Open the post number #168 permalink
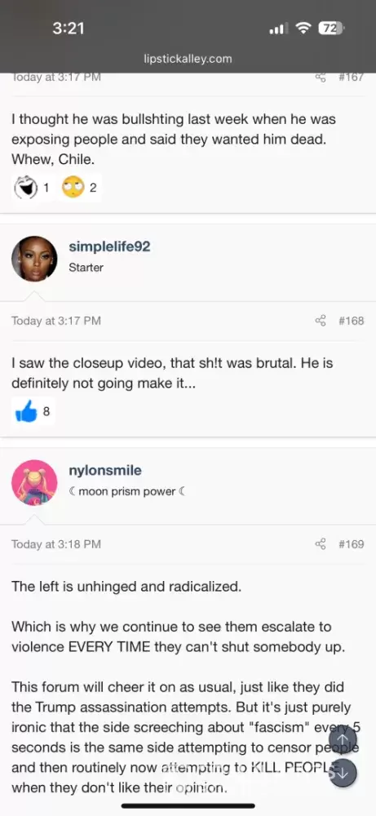376x816 pixels. click(351, 321)
